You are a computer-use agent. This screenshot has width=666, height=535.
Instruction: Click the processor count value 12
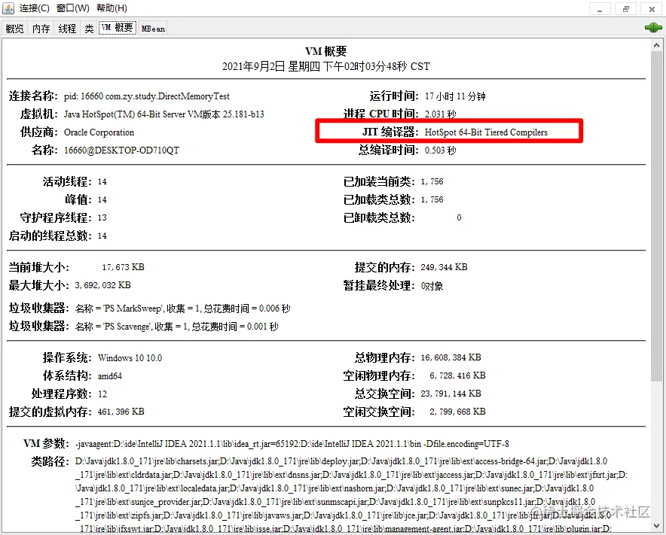(102, 394)
